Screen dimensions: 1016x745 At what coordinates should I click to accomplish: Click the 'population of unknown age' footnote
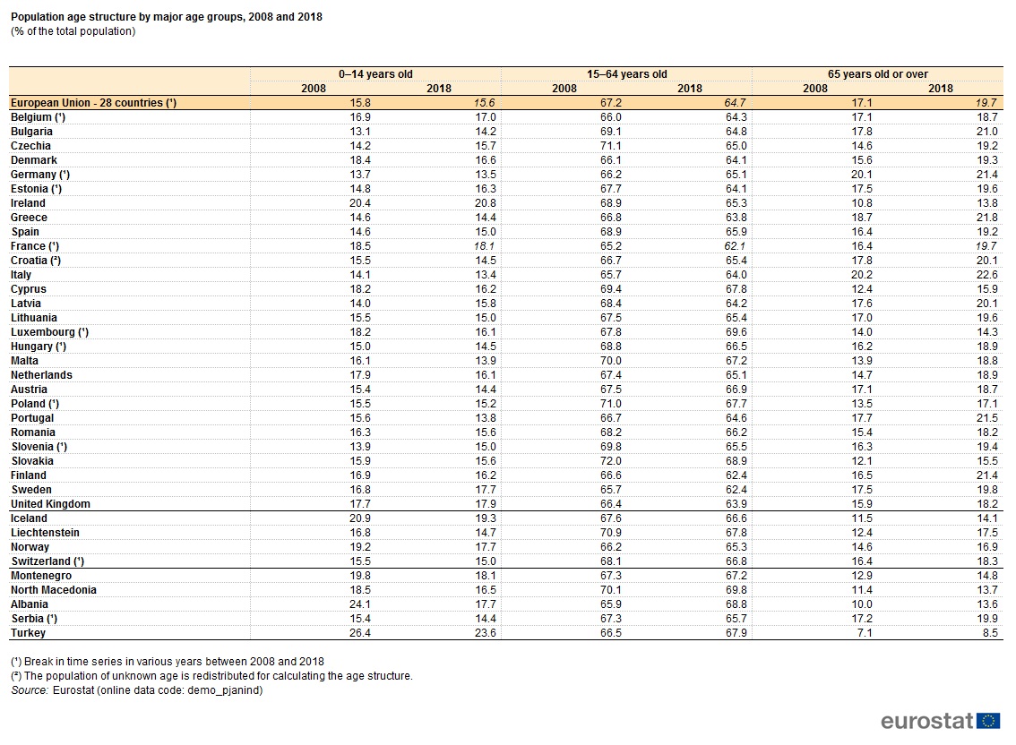tap(211, 676)
